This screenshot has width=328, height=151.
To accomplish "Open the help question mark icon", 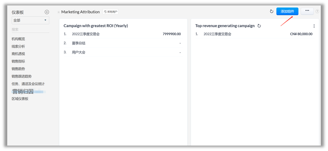I will pyautogui.click(x=317, y=11).
